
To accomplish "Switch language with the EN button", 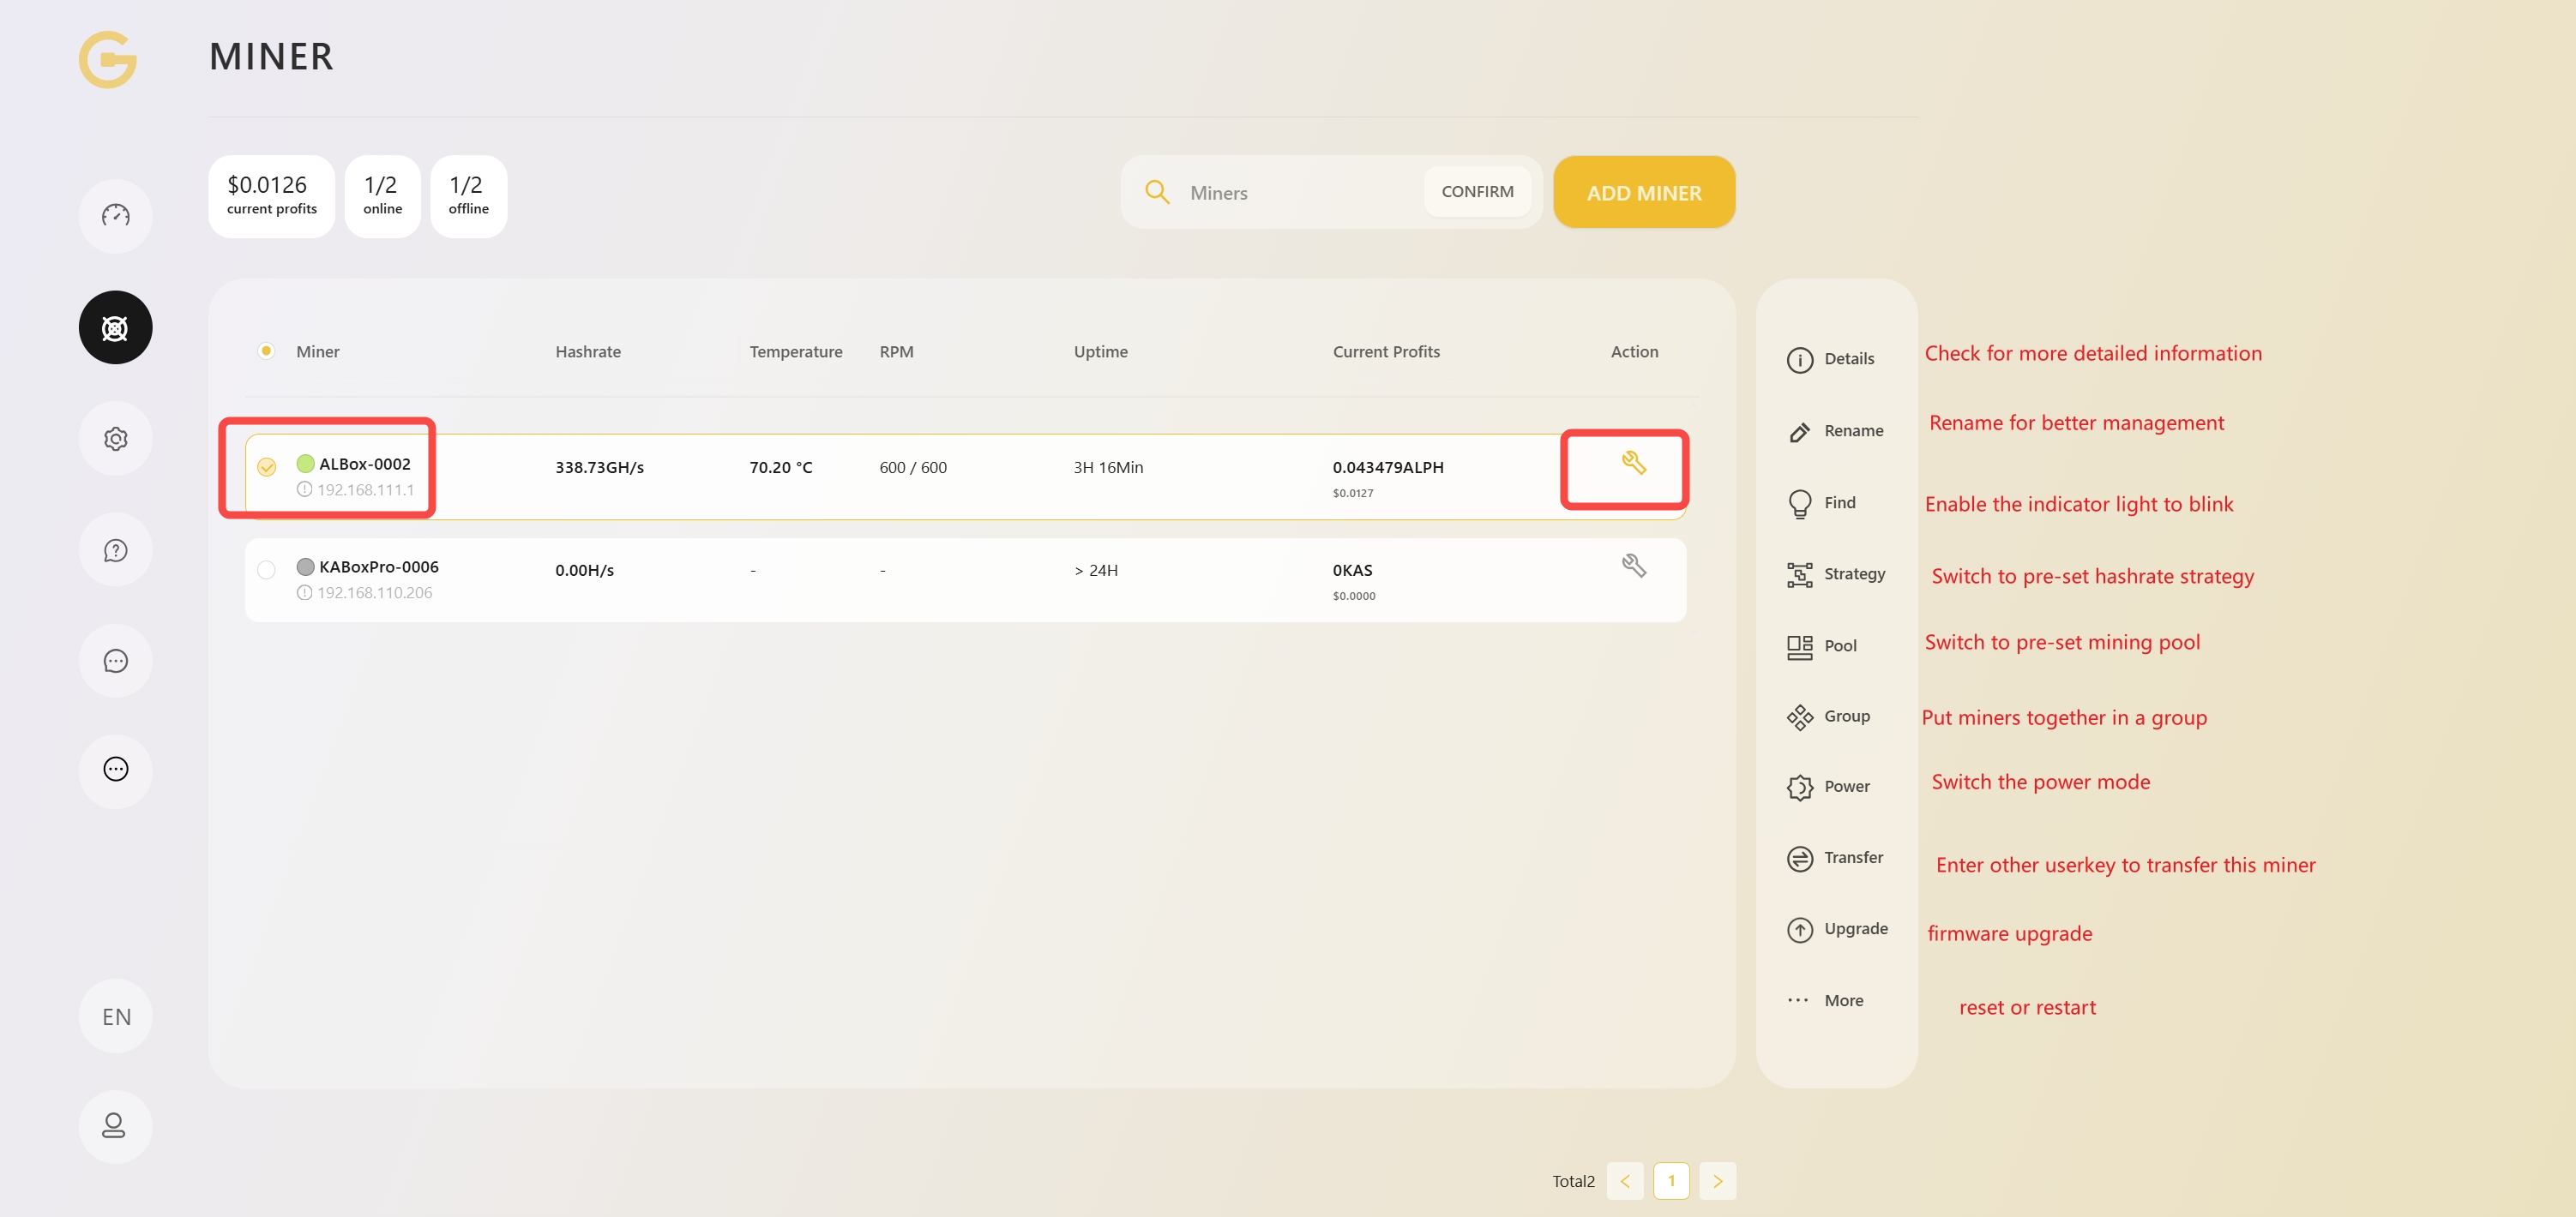I will coord(116,1016).
